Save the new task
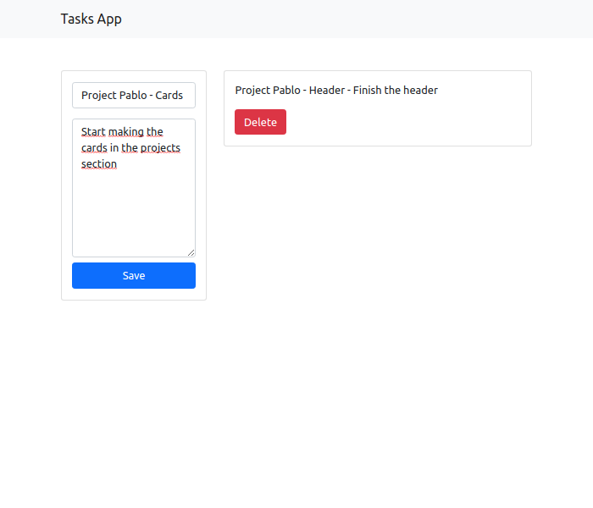 (134, 275)
